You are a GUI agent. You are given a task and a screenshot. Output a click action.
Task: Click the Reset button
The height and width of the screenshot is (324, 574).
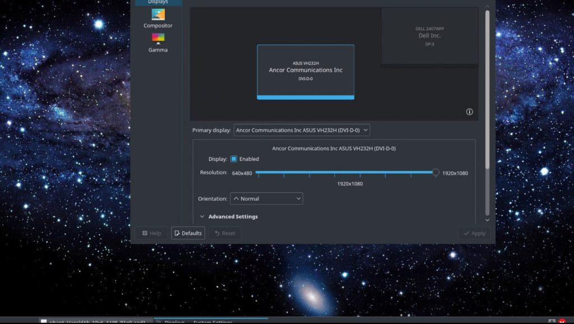(224, 233)
